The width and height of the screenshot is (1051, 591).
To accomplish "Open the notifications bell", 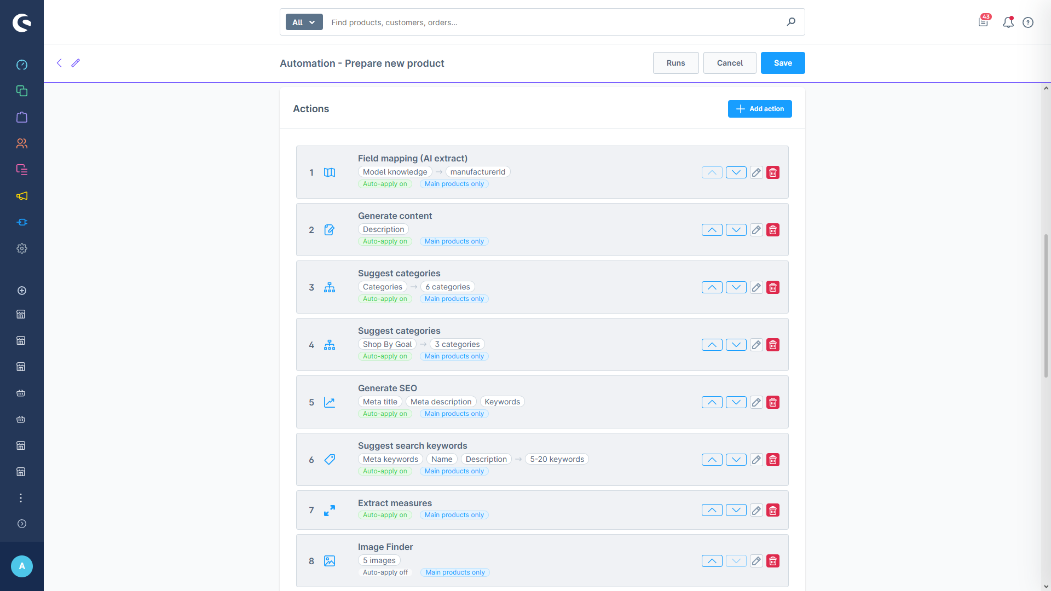I will [x=1008, y=22].
